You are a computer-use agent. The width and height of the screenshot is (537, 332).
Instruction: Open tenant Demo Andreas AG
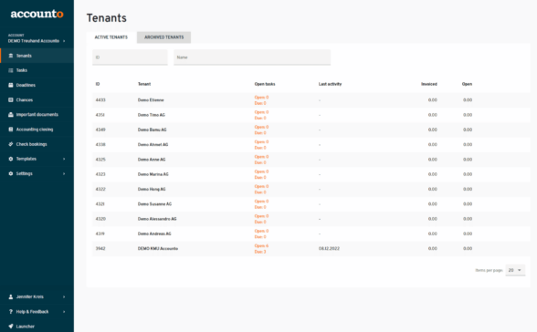154,233
